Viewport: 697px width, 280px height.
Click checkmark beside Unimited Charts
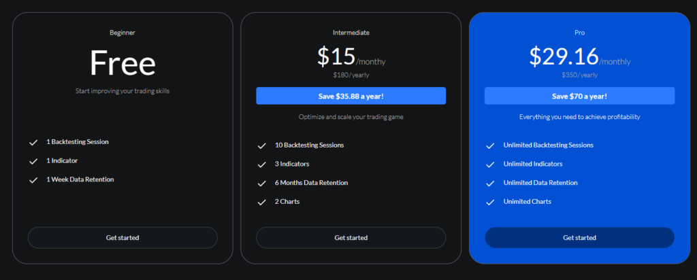(490, 203)
